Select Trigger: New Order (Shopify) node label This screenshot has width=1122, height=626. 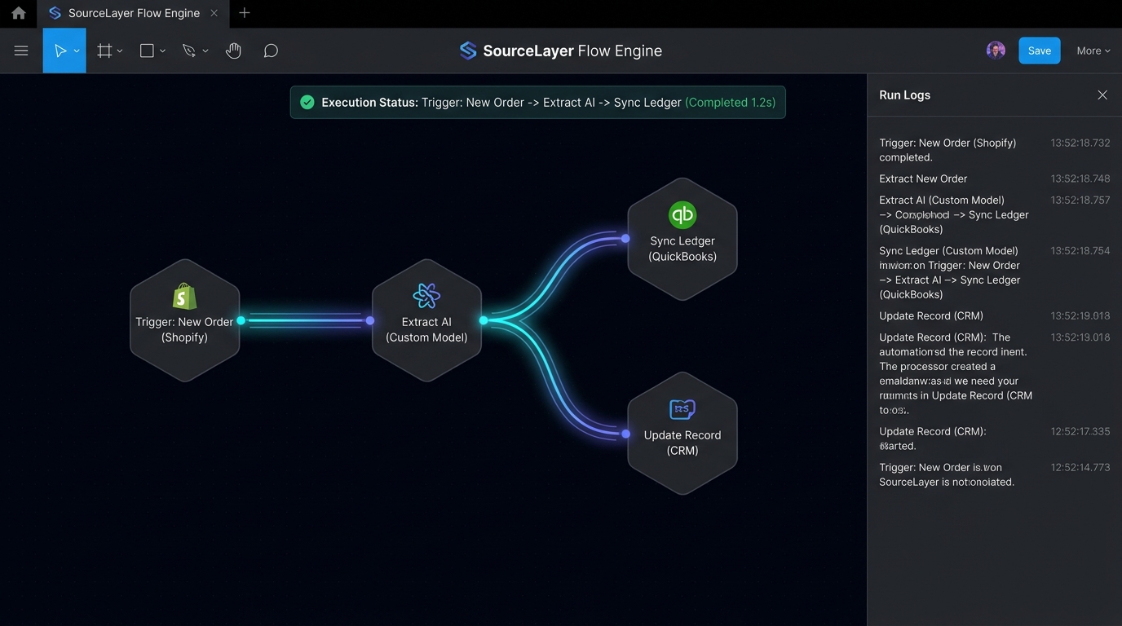184,329
